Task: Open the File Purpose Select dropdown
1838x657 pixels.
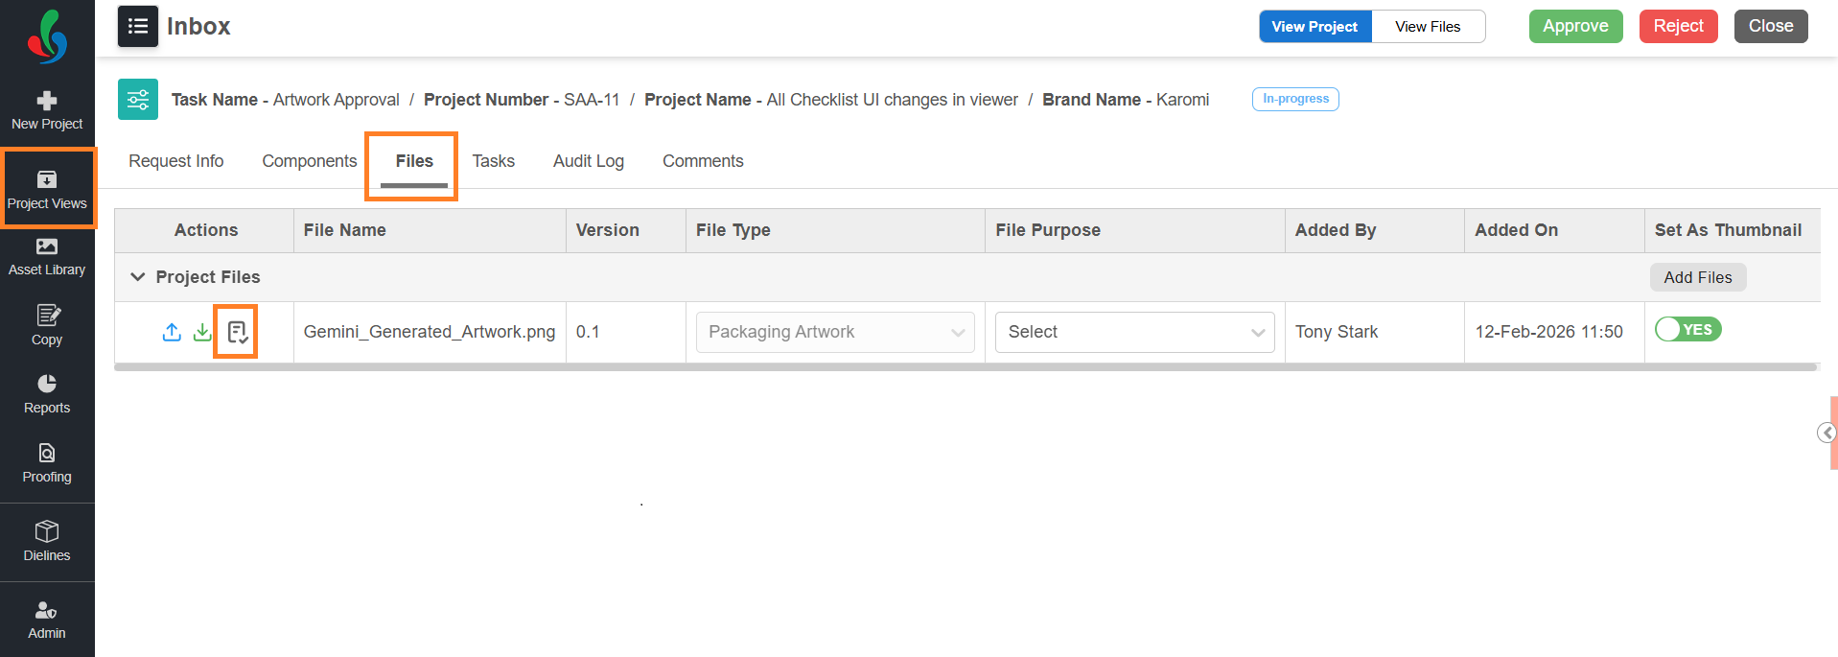Action: click(x=1134, y=332)
